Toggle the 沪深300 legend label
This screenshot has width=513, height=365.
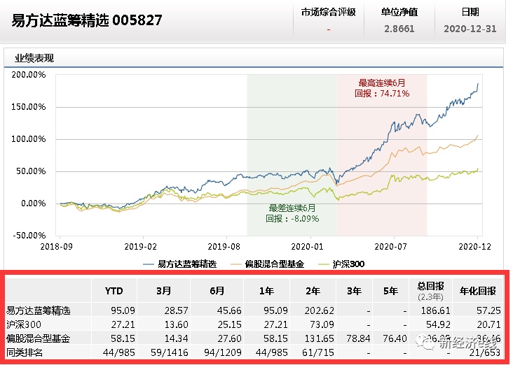point(349,264)
